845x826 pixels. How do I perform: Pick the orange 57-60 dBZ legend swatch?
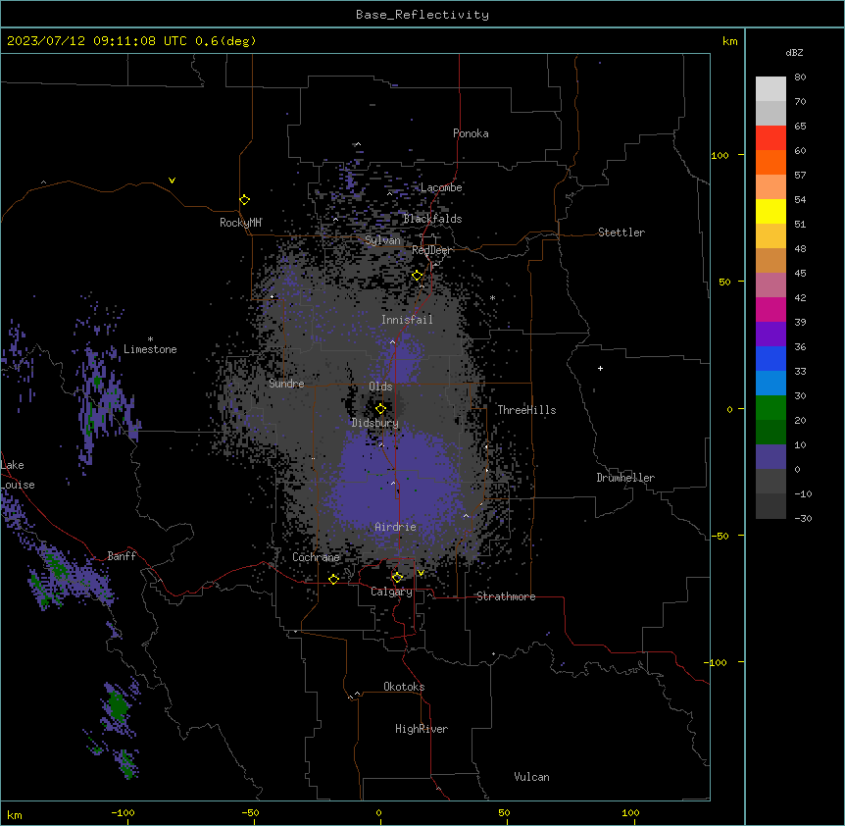[770, 162]
